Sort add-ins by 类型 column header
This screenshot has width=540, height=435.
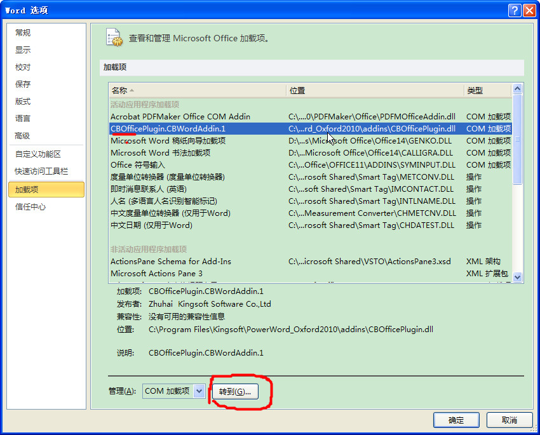tap(487, 91)
